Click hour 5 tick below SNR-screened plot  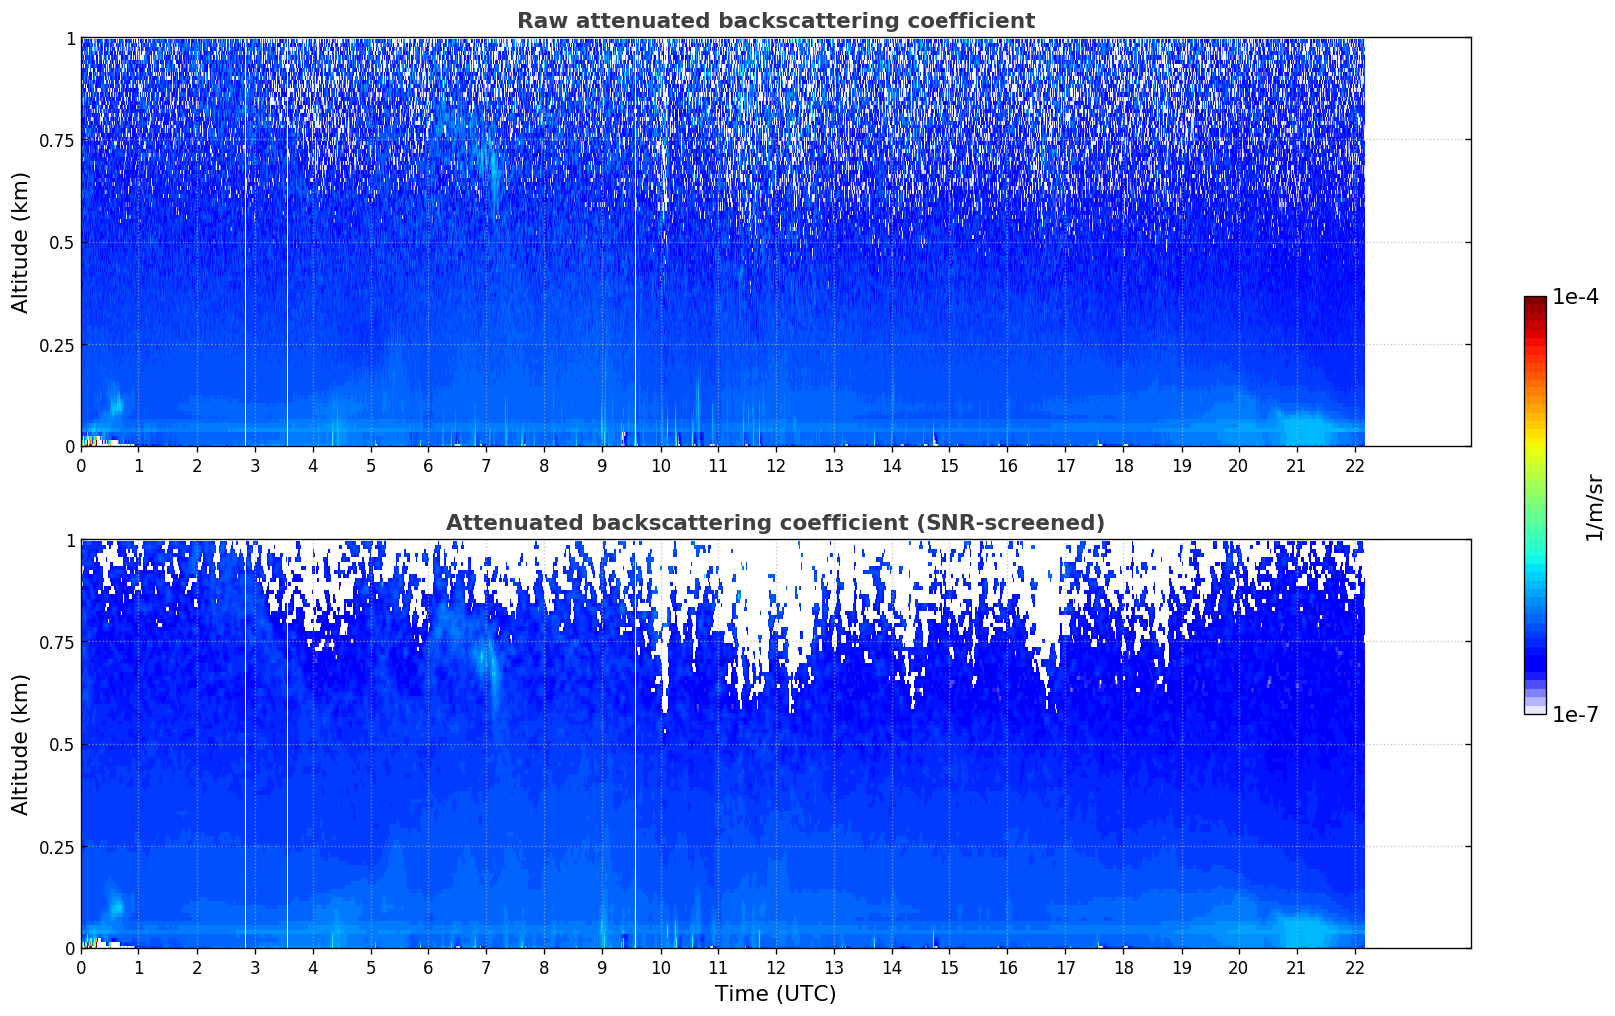(371, 967)
